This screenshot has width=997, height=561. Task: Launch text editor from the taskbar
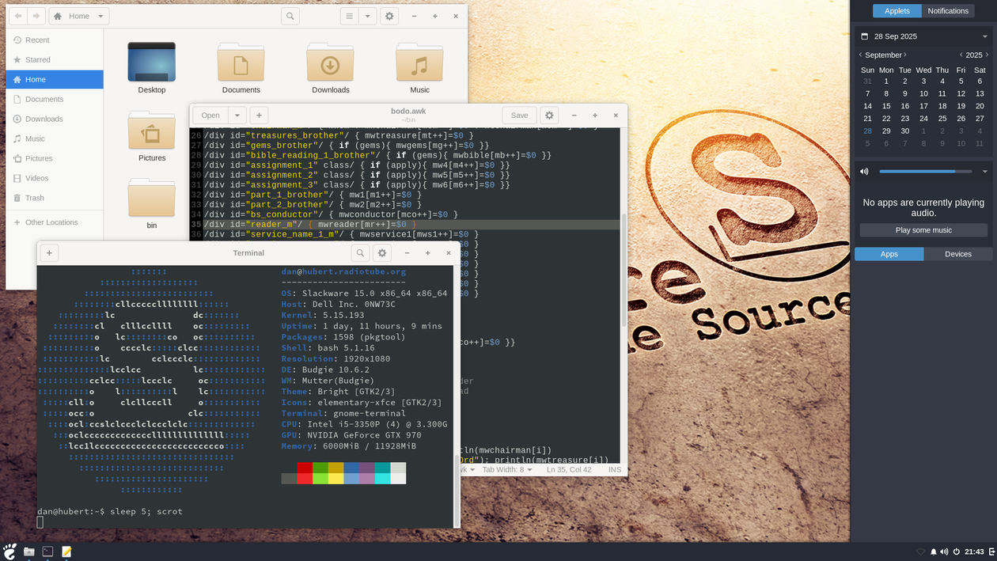(x=66, y=552)
